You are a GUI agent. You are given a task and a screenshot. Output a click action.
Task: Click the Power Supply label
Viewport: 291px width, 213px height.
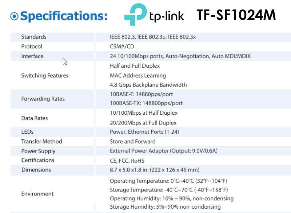(x=38, y=151)
